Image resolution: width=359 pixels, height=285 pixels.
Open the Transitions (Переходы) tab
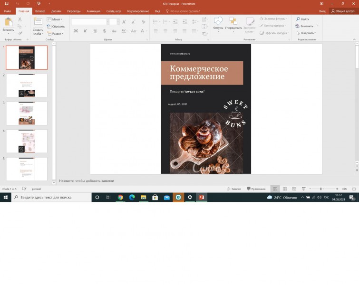tap(74, 11)
